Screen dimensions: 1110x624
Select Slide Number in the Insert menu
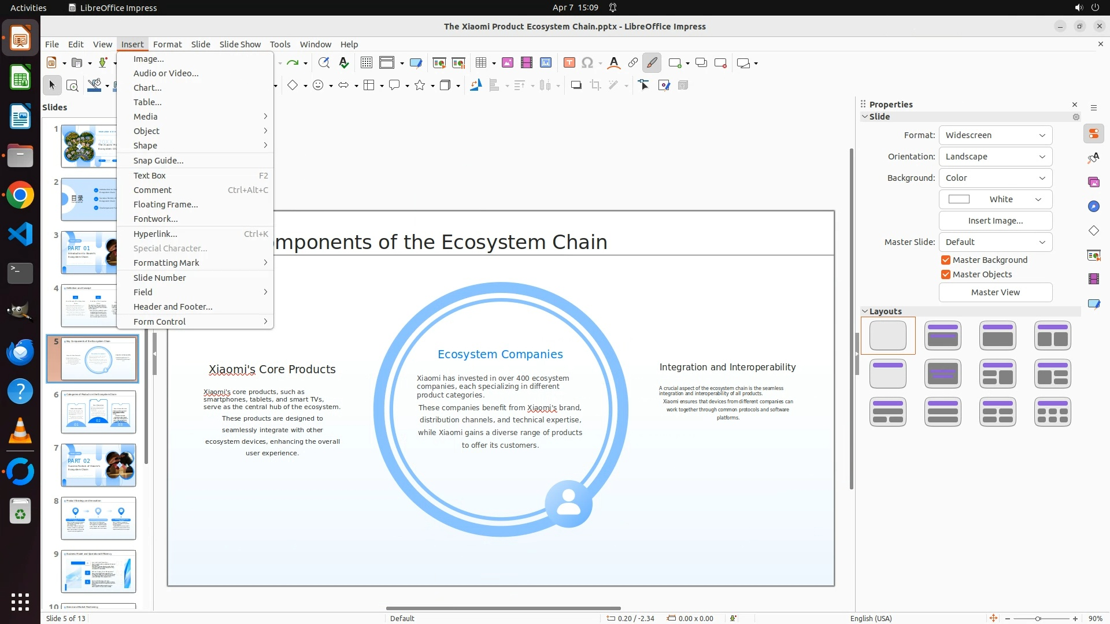(x=160, y=278)
